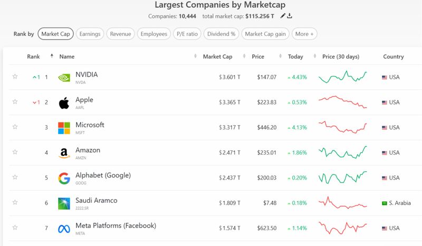Viewport: 422px width, 246px height.
Task: Click the download icon beside total market cap
Action: [x=290, y=16]
